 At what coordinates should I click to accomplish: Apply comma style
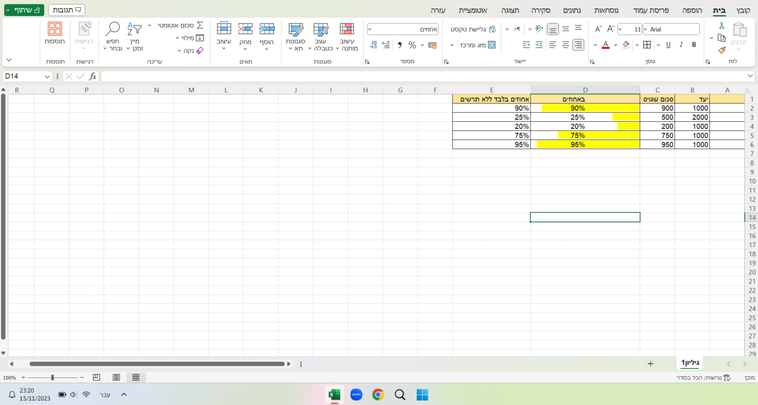(399, 45)
